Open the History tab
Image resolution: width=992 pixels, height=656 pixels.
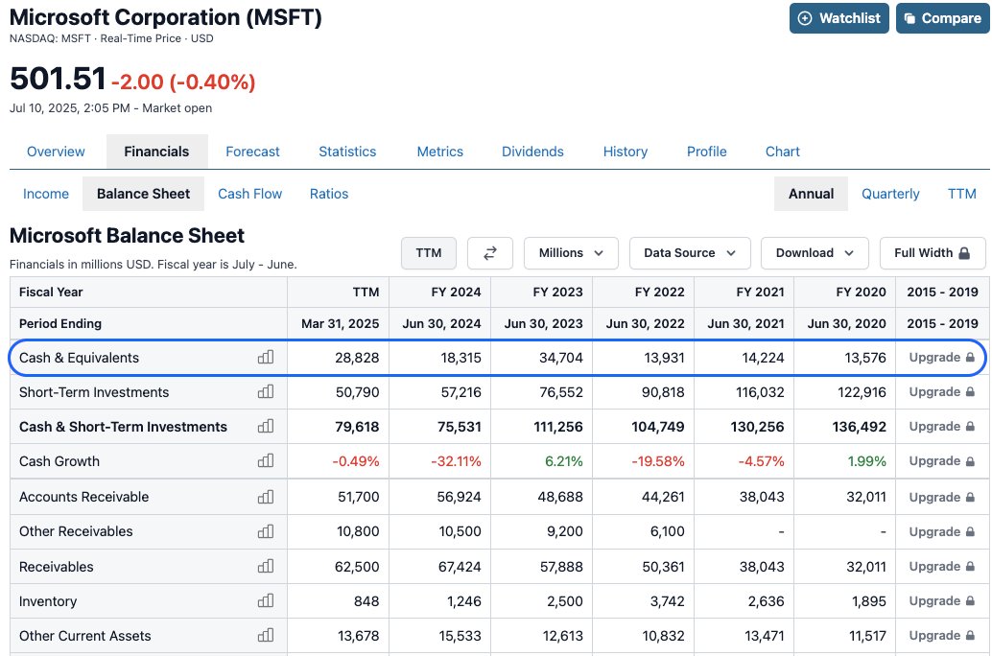pyautogui.click(x=626, y=152)
